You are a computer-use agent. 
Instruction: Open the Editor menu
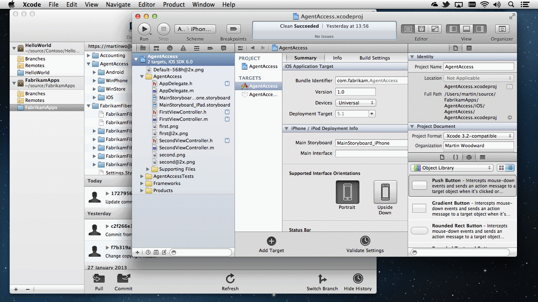[147, 5]
